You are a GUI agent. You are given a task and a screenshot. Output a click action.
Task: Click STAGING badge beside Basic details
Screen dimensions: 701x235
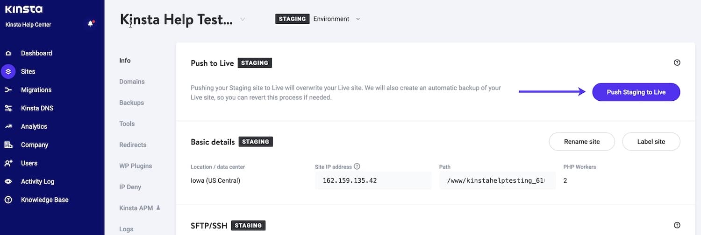(x=256, y=142)
